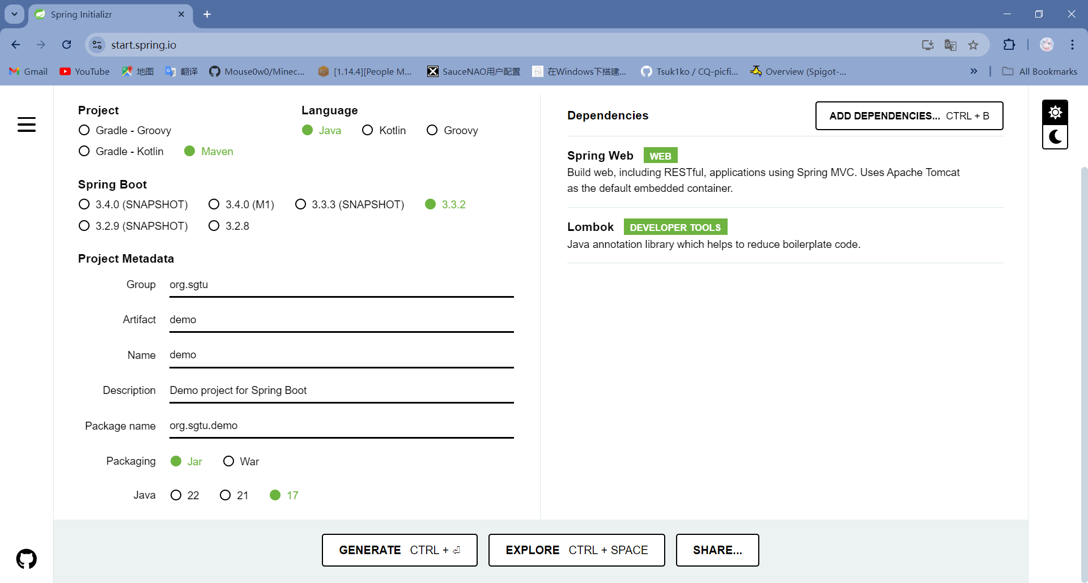Viewport: 1088px width, 583px height.
Task: Reload the Spring Initializr page
Action: [67, 45]
